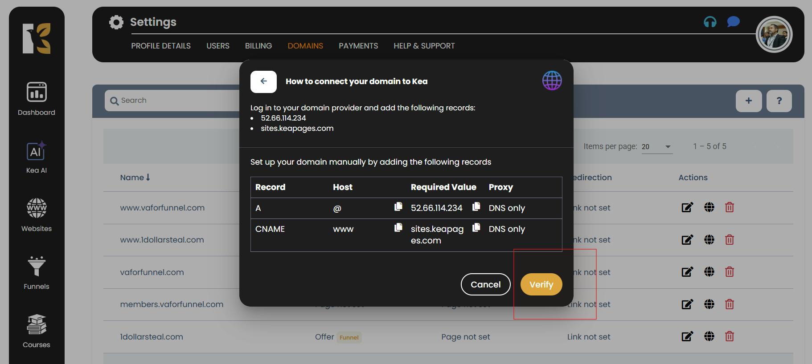Open the Dashboard from the sidebar
This screenshot has height=364, width=812.
point(37,99)
